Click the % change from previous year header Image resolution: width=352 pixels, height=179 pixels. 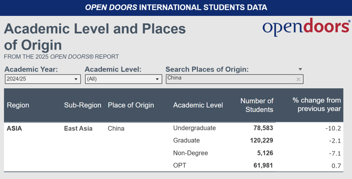(317, 105)
